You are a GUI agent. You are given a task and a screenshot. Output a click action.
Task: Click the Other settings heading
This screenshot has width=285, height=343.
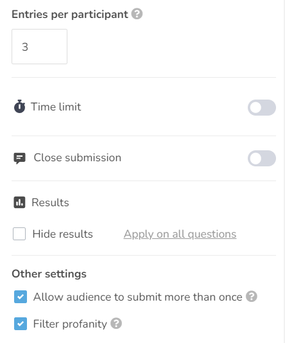[49, 274]
